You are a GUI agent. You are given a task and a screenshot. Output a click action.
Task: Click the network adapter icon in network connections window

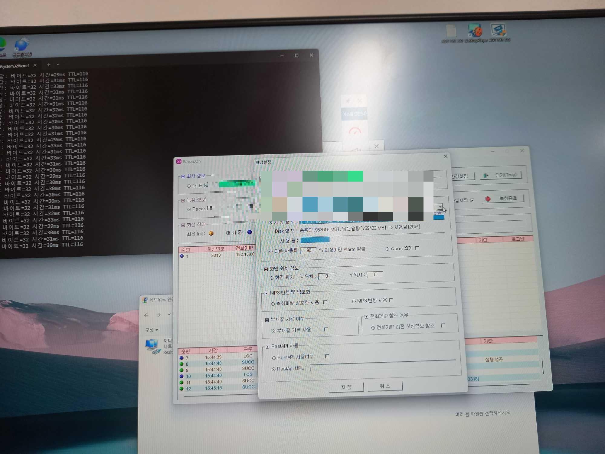(153, 347)
